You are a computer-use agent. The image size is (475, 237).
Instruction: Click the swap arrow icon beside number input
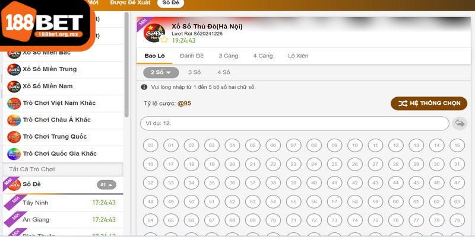tap(460, 124)
